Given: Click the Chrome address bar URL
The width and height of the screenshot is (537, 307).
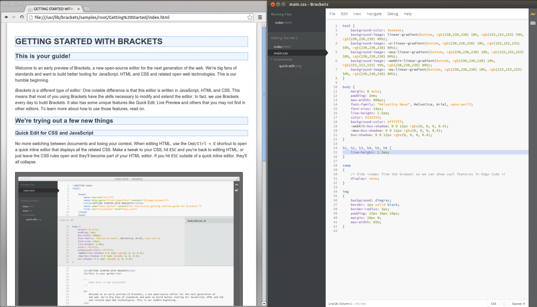Looking at the screenshot, I should pyautogui.click(x=102, y=17).
